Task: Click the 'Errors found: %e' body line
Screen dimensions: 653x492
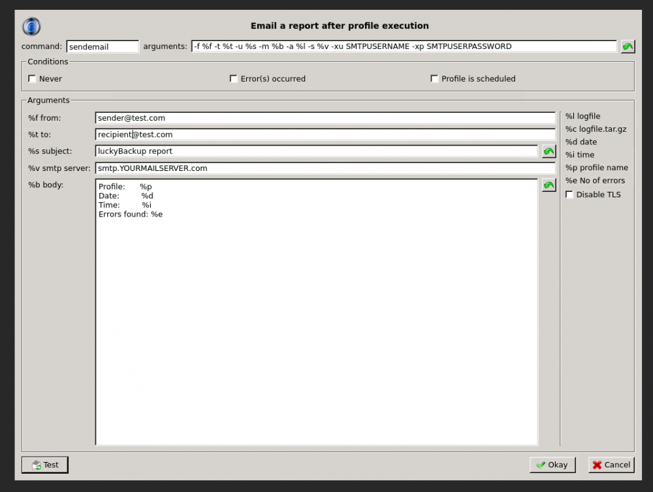Action: [131, 215]
